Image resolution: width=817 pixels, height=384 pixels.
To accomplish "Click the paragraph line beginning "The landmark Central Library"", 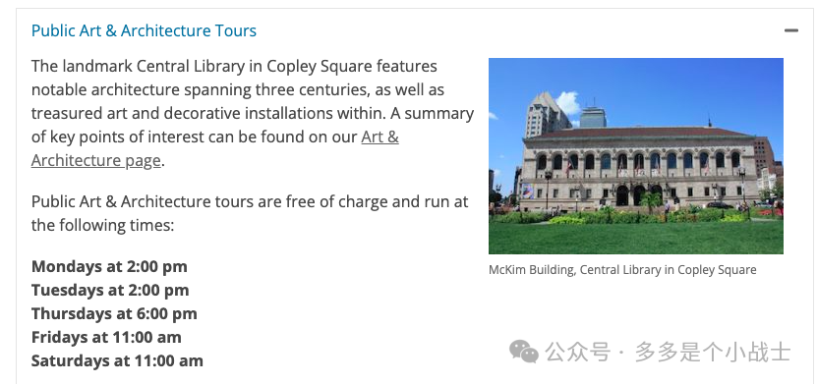I will tap(234, 67).
